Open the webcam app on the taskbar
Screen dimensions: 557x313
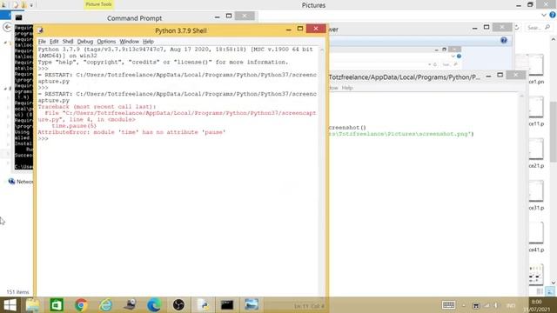(x=130, y=305)
